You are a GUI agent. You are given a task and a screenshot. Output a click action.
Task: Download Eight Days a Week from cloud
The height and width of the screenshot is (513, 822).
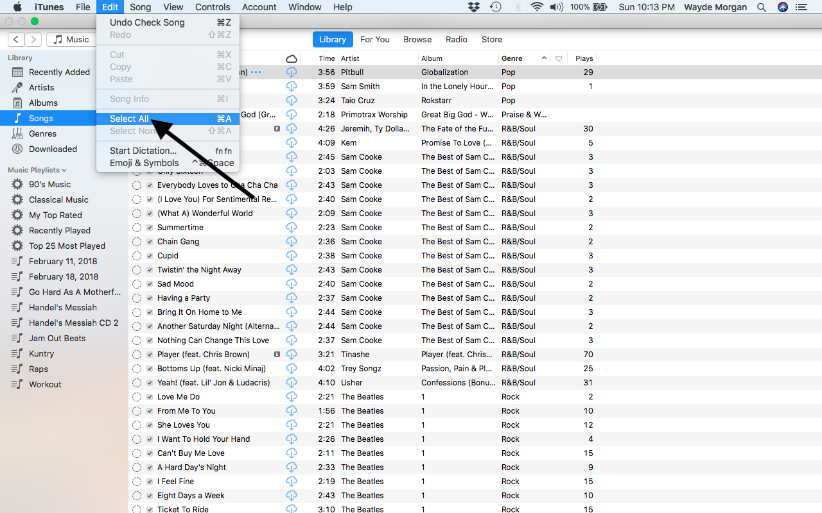click(292, 496)
